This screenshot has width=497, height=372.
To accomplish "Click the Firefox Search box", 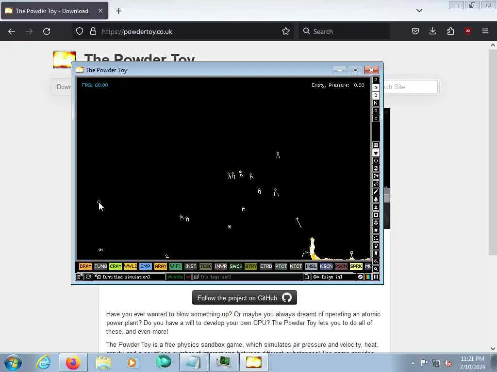I will (x=344, y=31).
